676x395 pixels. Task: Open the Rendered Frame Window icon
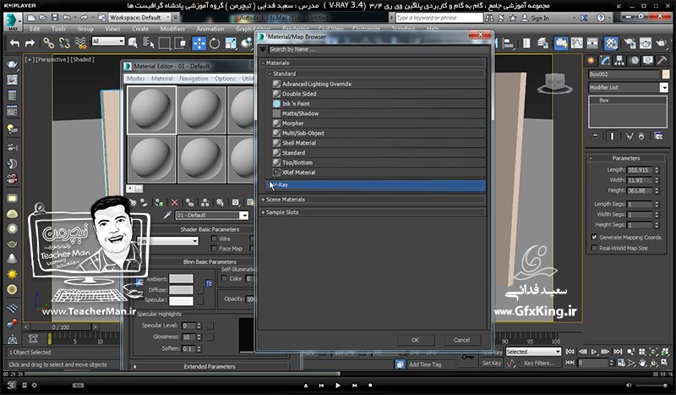646,43
